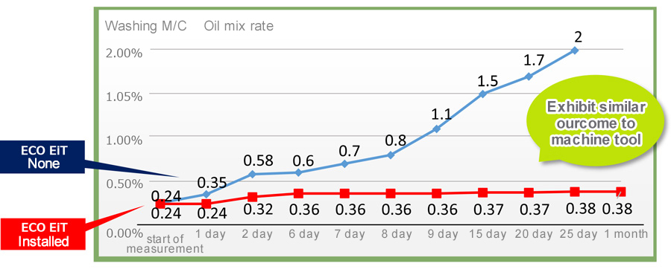
Task: Click the blue data label "0.6"
Action: coord(303,161)
